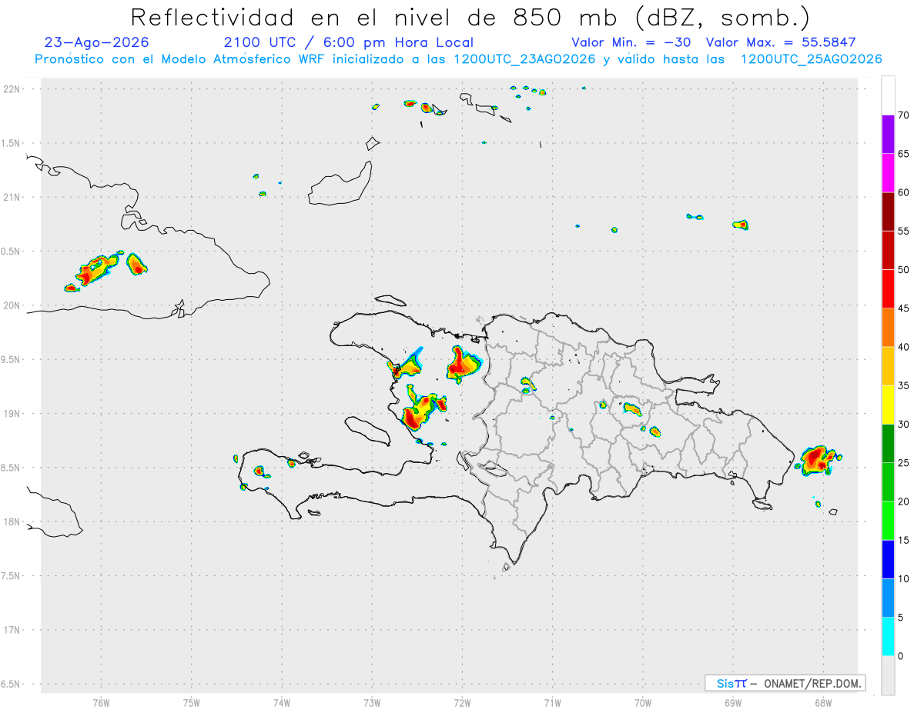The image size is (924, 713).
Task: Click the "30" value on the color scale
Action: 904,425
